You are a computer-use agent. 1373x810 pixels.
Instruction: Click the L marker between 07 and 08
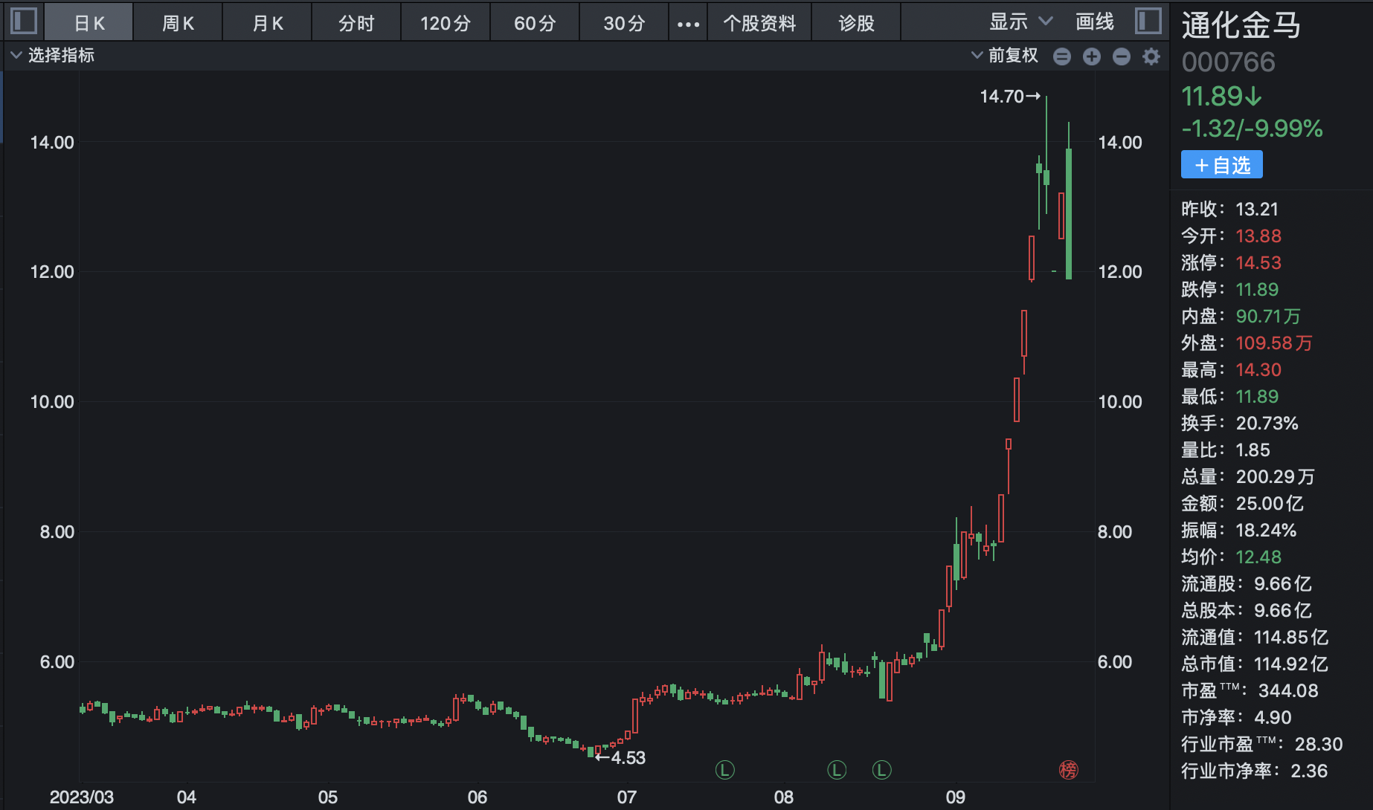tap(724, 770)
